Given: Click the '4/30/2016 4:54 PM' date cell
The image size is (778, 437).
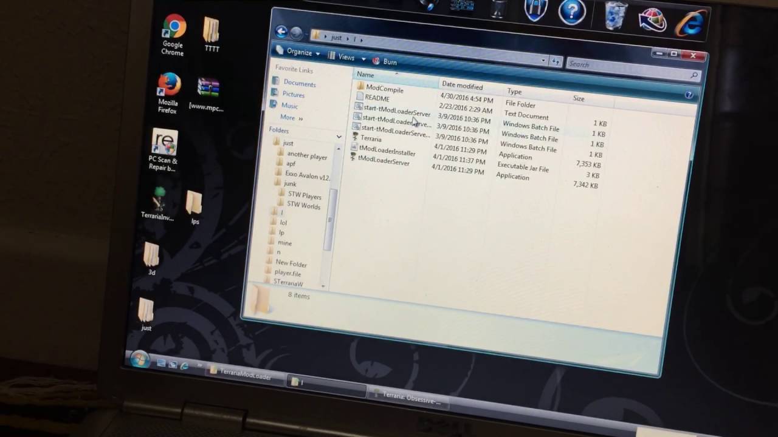Looking at the screenshot, I should point(466,97).
